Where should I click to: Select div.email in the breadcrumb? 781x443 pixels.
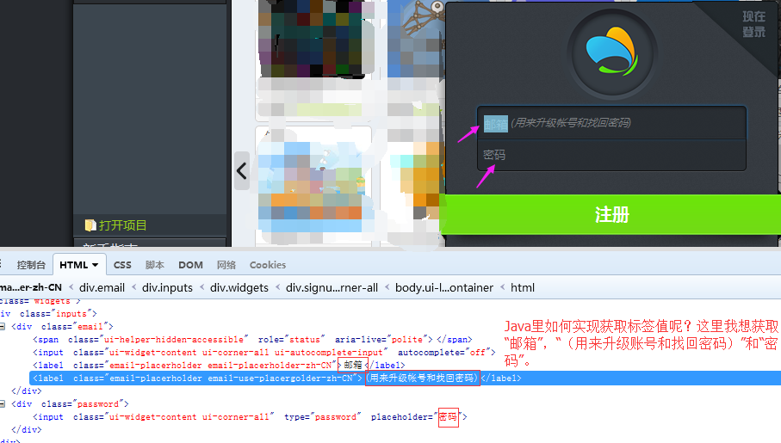pos(102,287)
